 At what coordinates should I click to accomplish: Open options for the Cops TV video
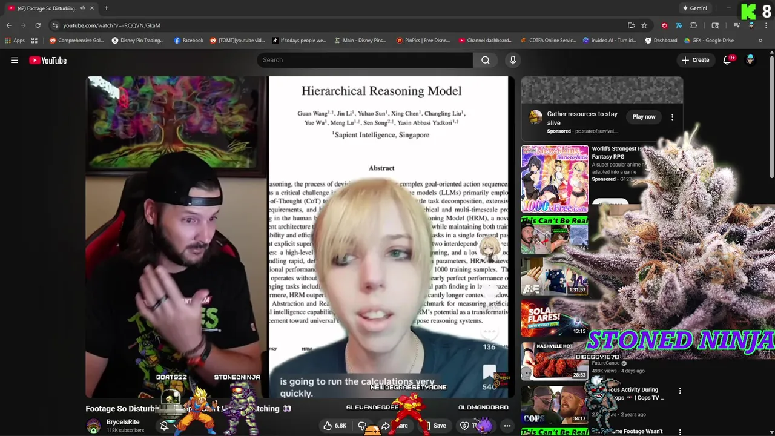tap(680, 391)
